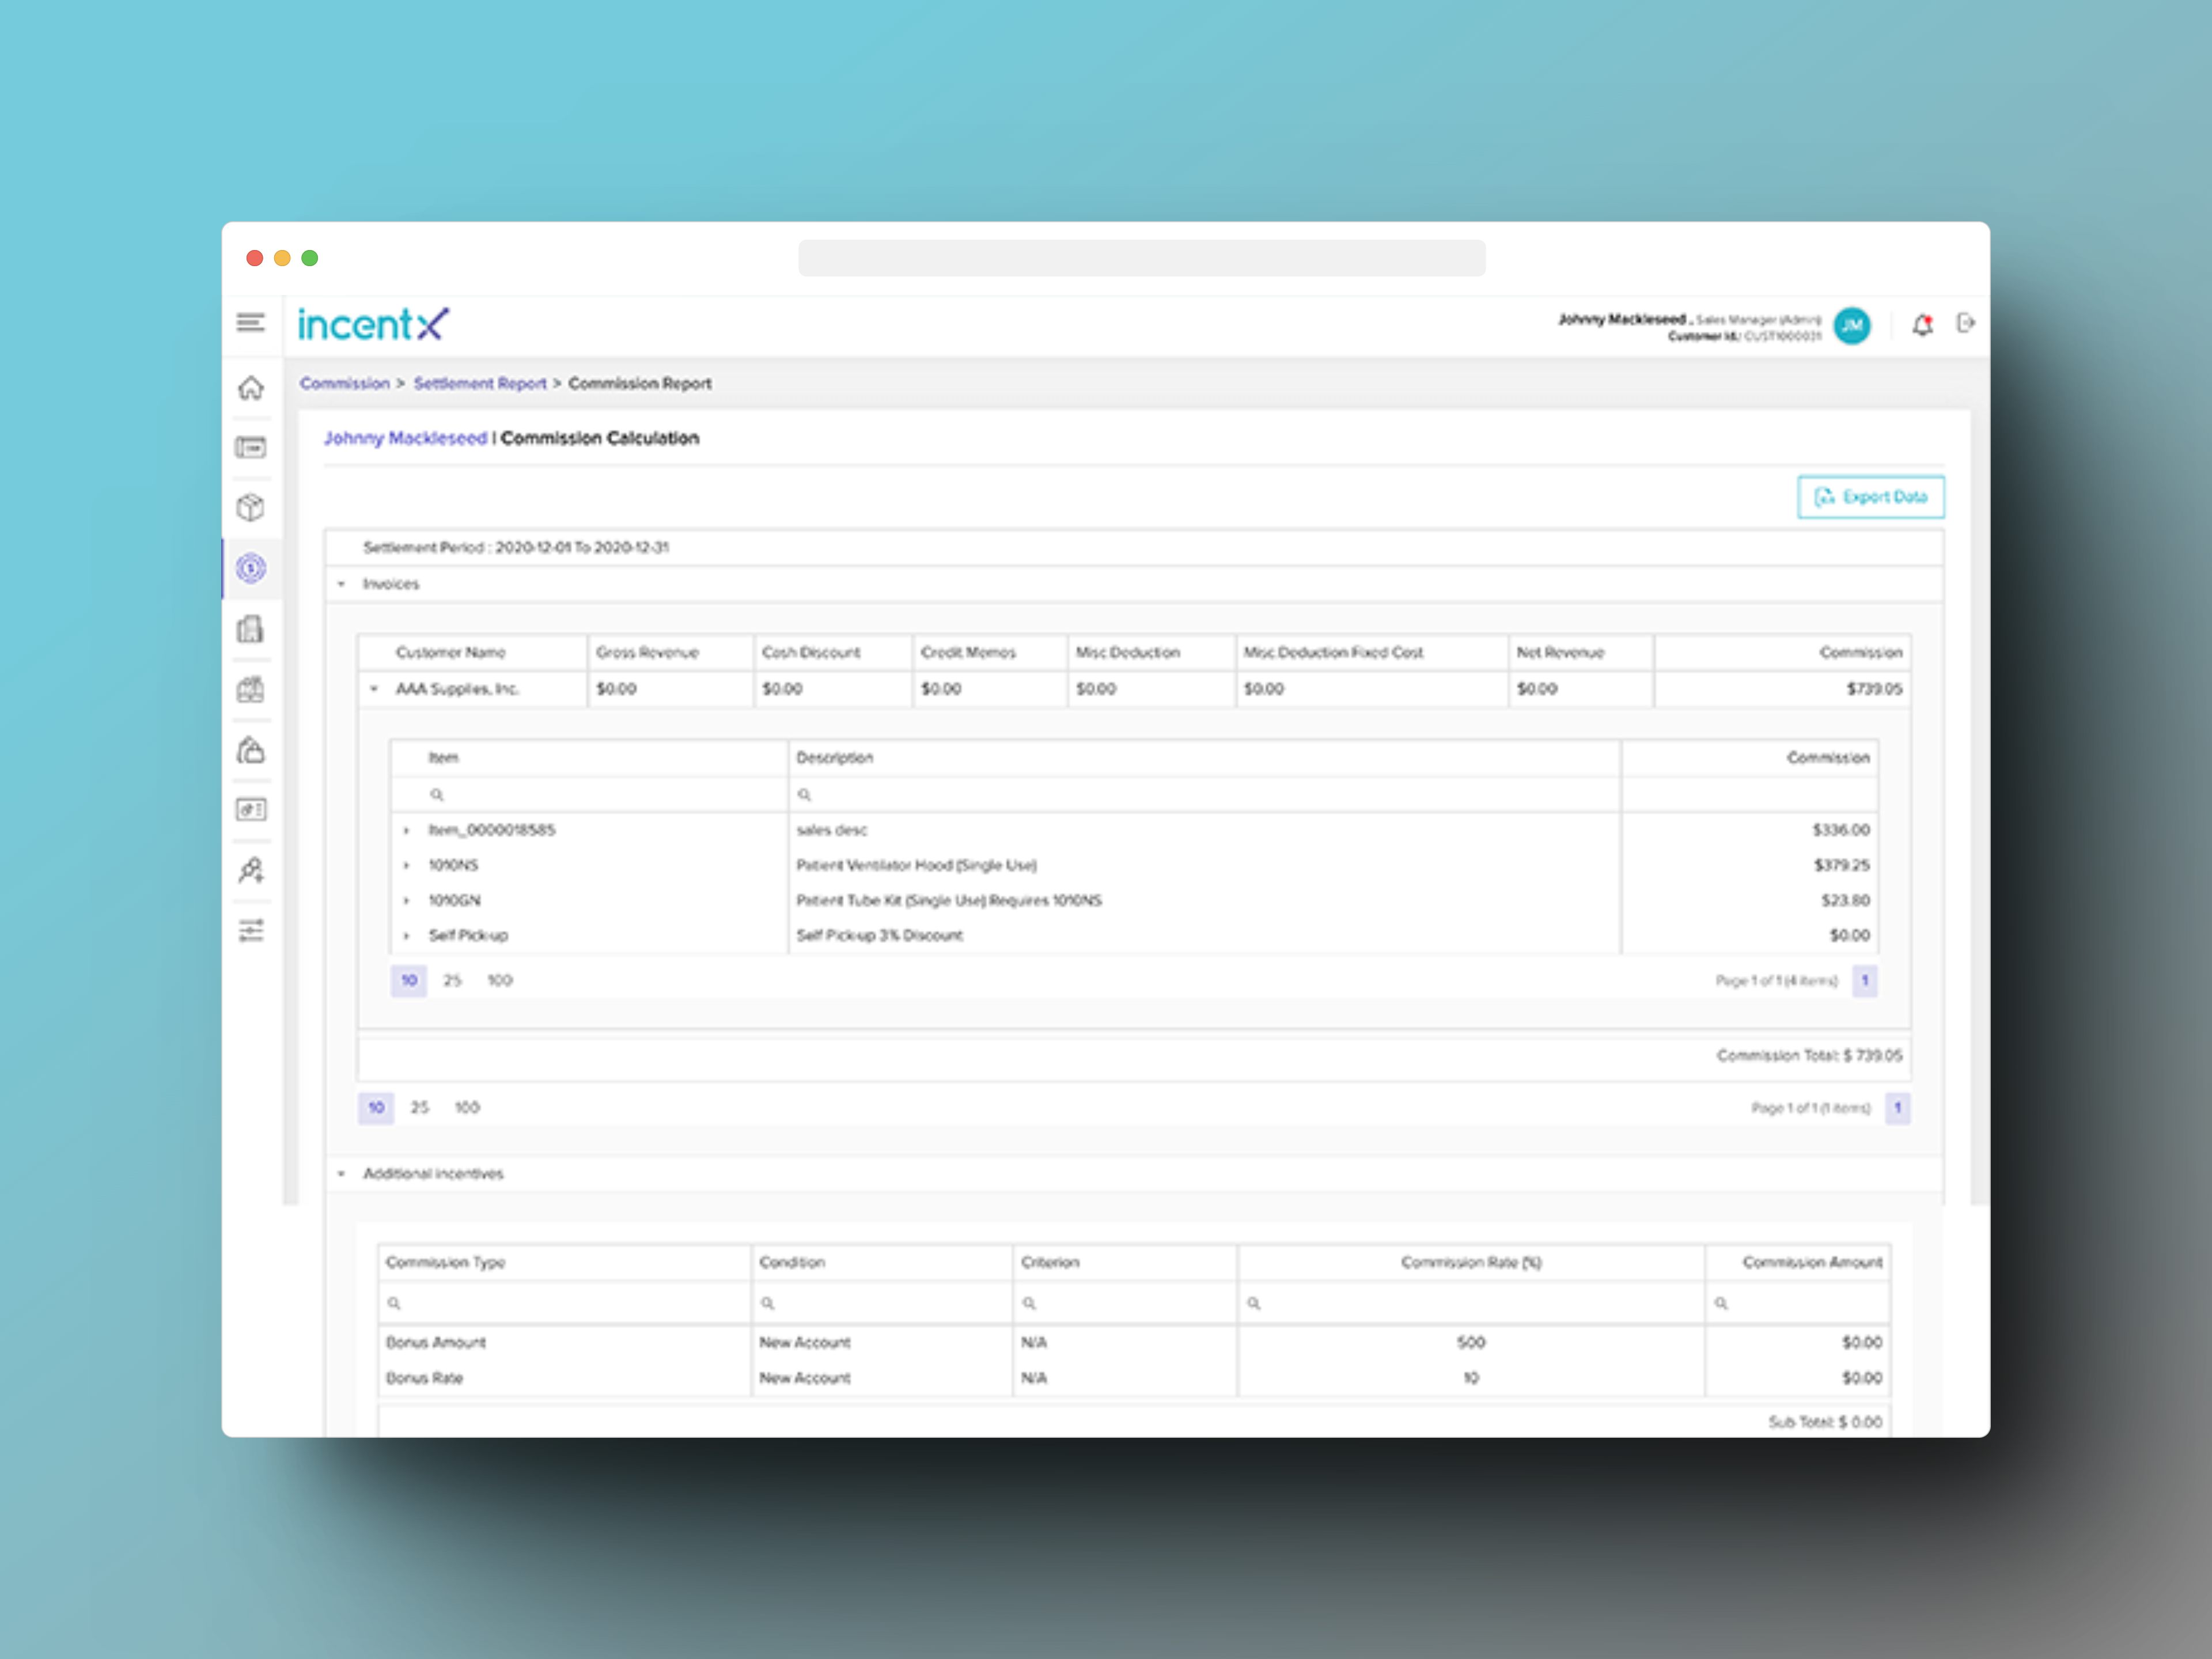
Task: Open the settings sliders icon at sidebar bottom
Action: coord(252,930)
